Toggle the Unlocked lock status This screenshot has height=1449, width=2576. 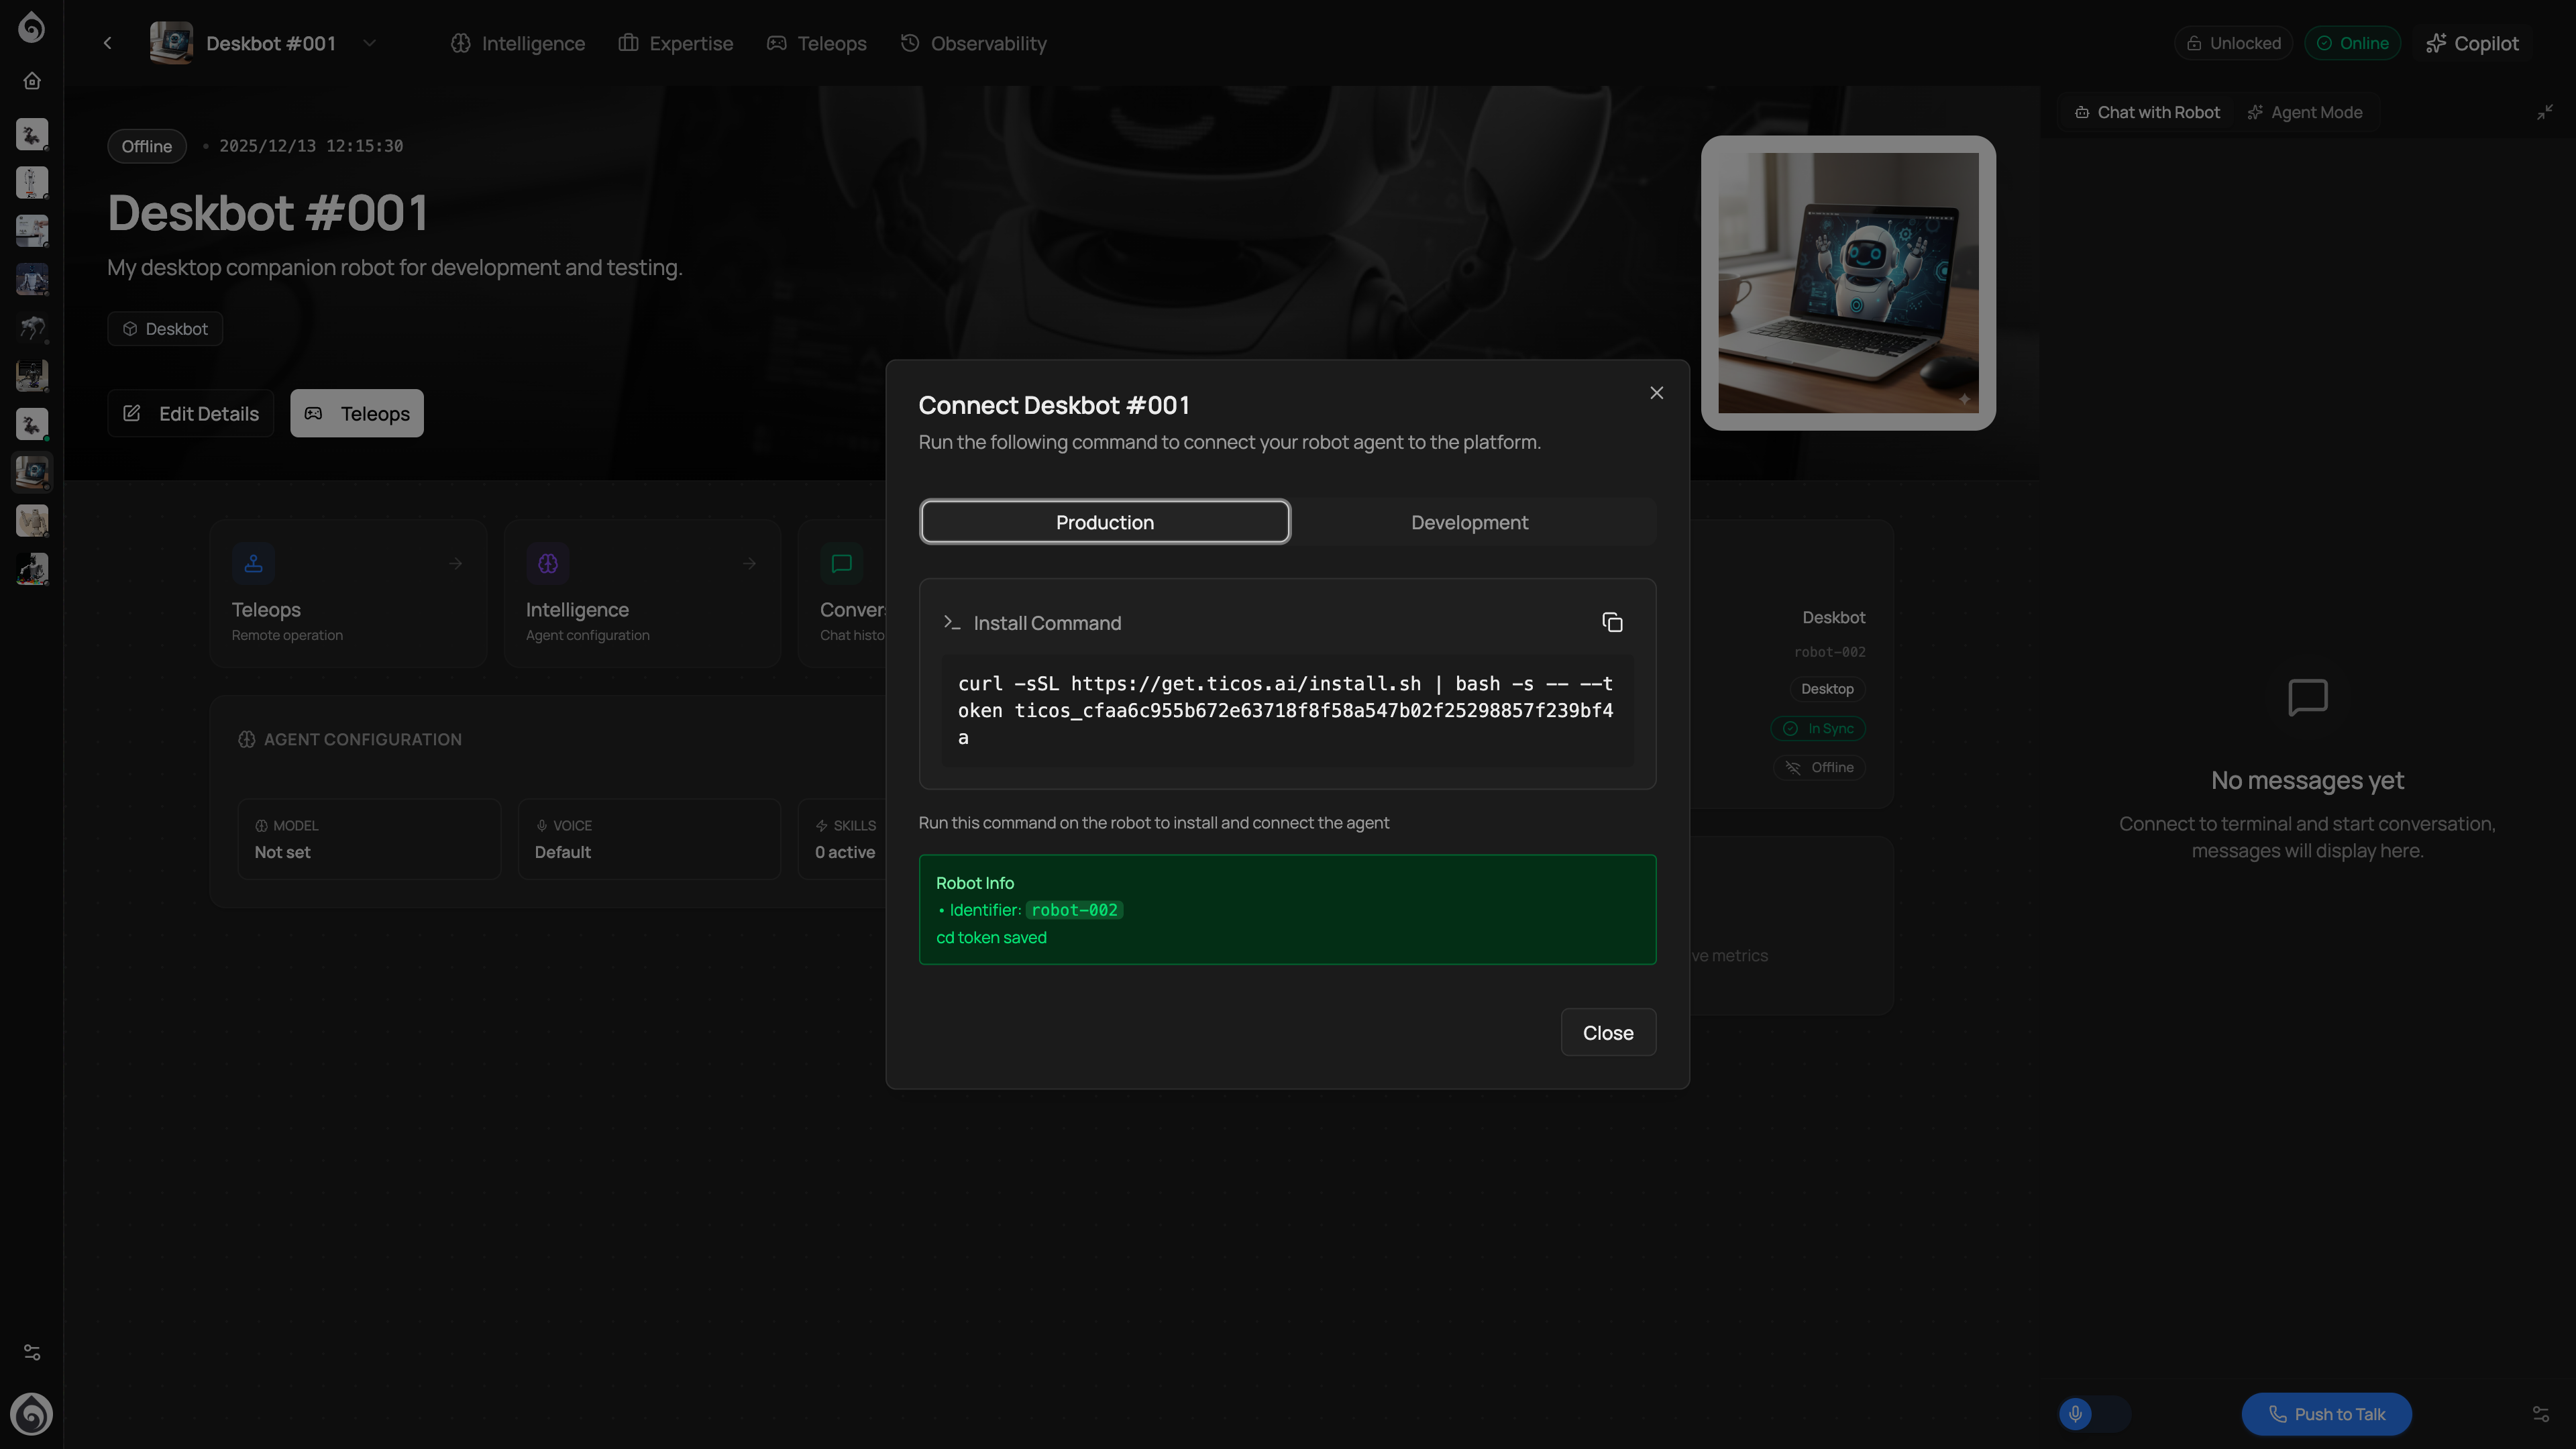[2233, 43]
